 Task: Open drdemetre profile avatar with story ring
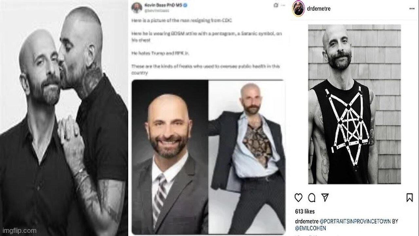[298, 9]
